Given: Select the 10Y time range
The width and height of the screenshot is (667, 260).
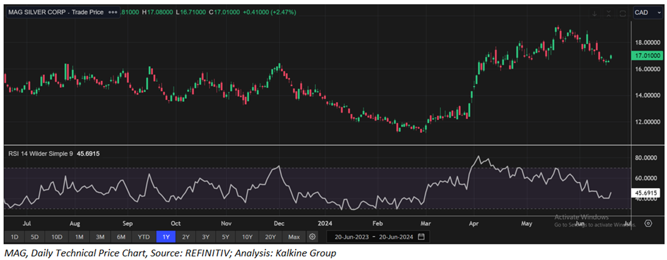Looking at the screenshot, I should click(x=247, y=237).
